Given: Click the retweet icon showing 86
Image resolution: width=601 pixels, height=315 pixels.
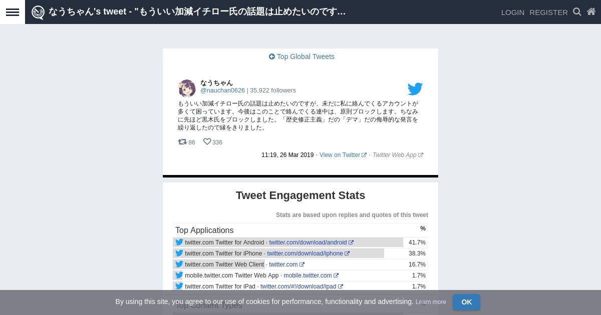Looking at the screenshot, I should (182, 142).
